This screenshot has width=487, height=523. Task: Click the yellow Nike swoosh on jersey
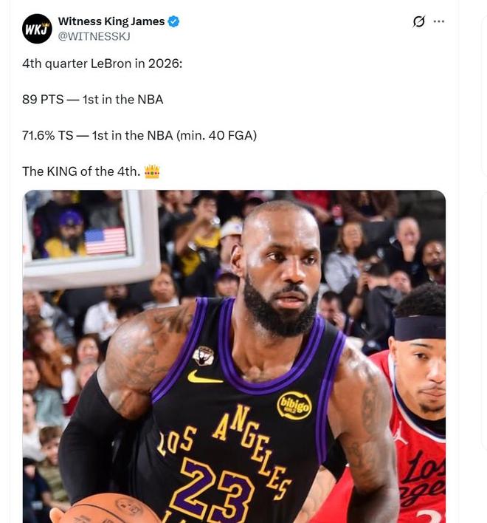(x=204, y=377)
